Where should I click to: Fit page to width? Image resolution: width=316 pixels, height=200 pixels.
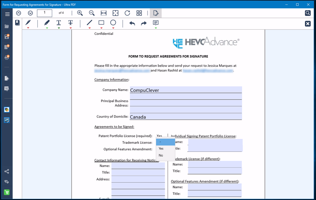click(104, 13)
